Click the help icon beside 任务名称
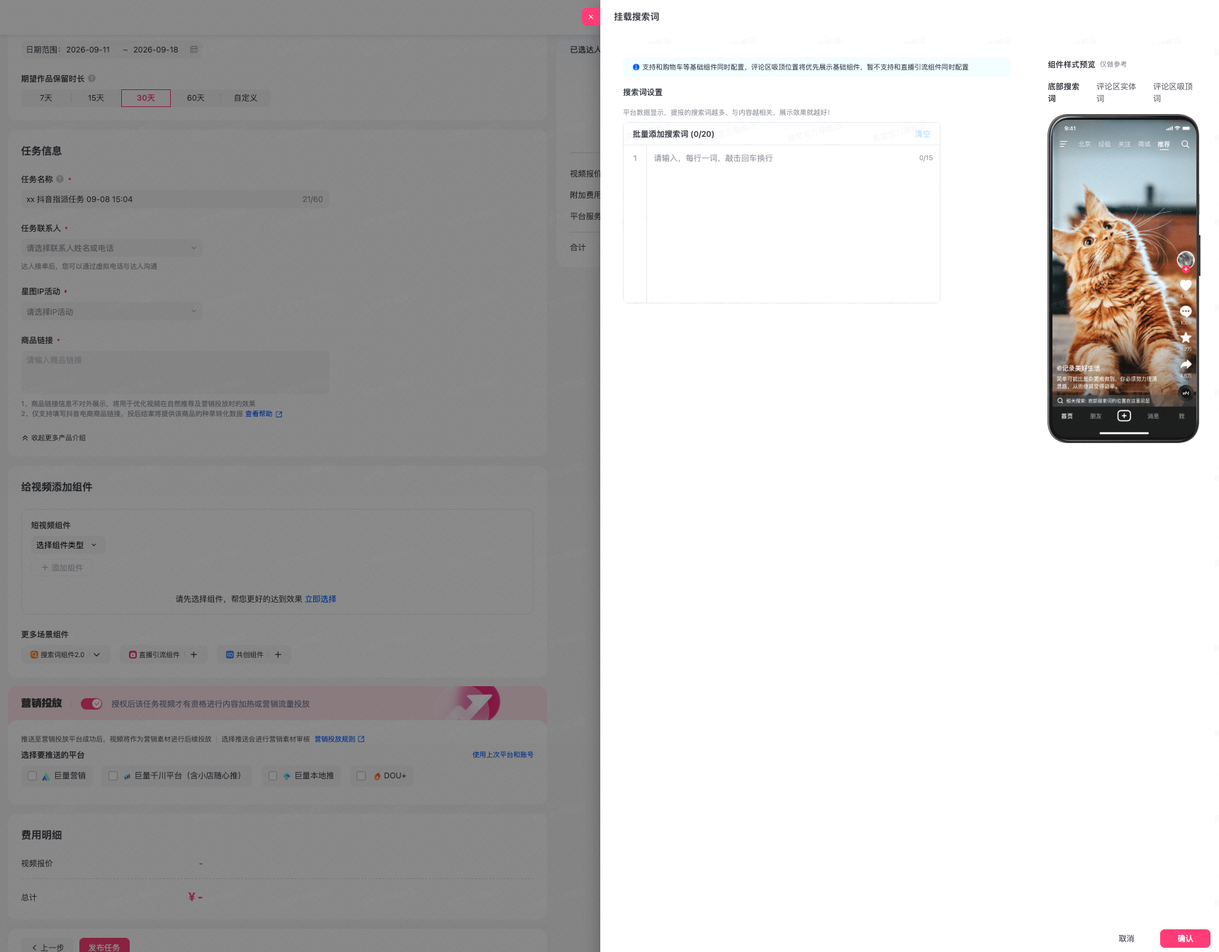Image resolution: width=1219 pixels, height=952 pixels. pyautogui.click(x=60, y=179)
